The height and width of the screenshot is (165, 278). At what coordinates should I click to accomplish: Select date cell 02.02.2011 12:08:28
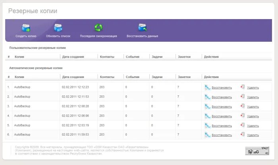pos(75,106)
